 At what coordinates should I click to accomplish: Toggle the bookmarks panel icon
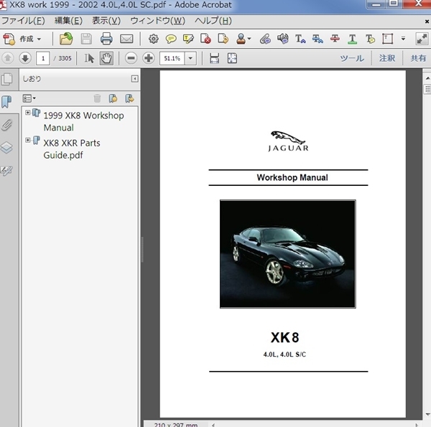pyautogui.click(x=6, y=102)
